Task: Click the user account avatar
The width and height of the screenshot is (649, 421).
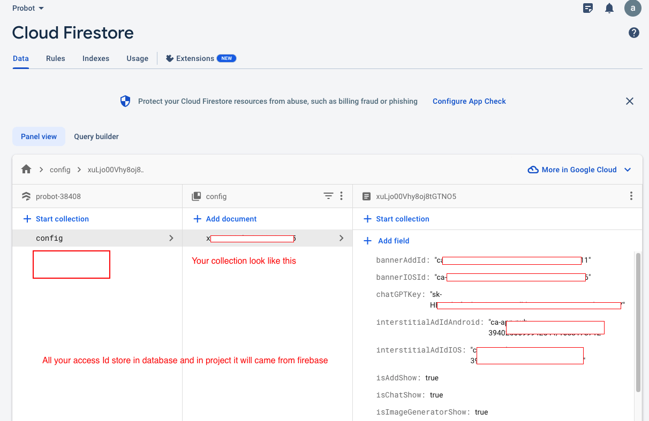Action: [633, 8]
